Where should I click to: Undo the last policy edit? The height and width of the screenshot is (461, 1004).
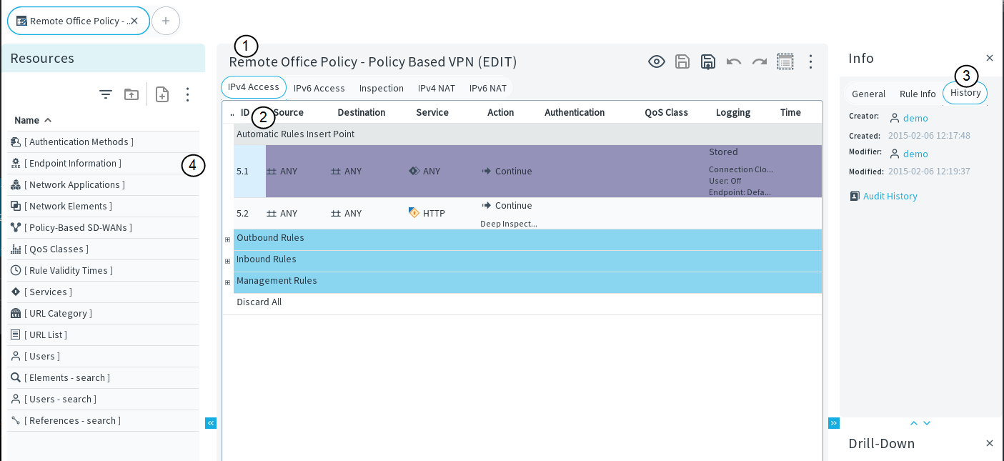pos(734,61)
